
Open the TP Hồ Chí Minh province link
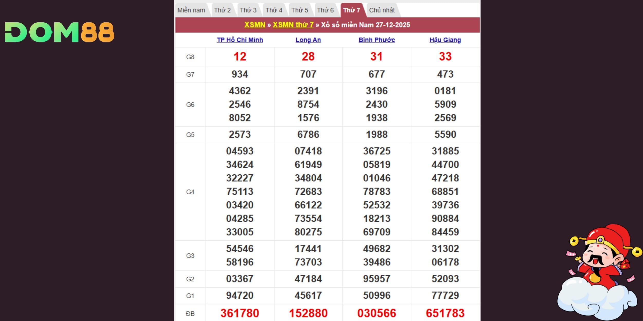click(240, 40)
